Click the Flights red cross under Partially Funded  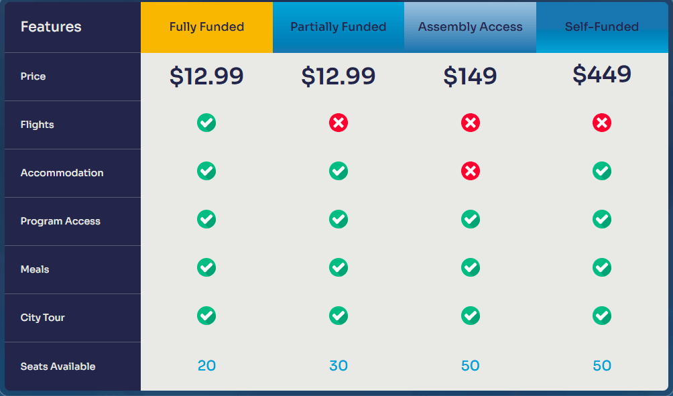[339, 123]
